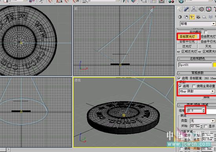Click the 自由聚光灯 button

tap(208, 37)
